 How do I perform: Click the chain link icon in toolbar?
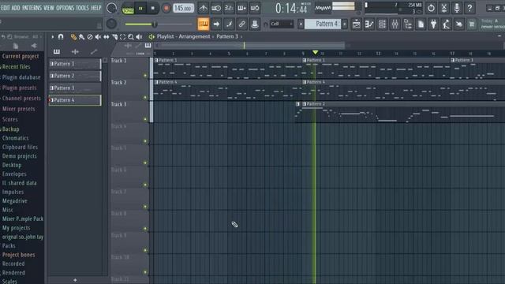point(242,24)
